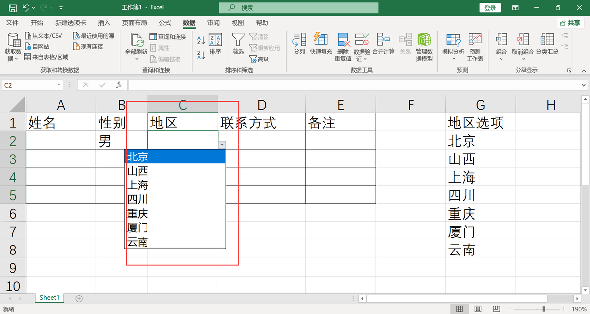
Task: Click 现有连接 button
Action: pyautogui.click(x=88, y=46)
